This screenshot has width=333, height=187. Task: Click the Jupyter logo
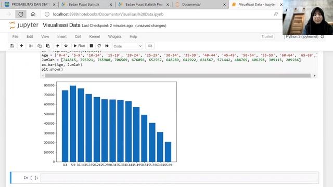[x=24, y=25]
